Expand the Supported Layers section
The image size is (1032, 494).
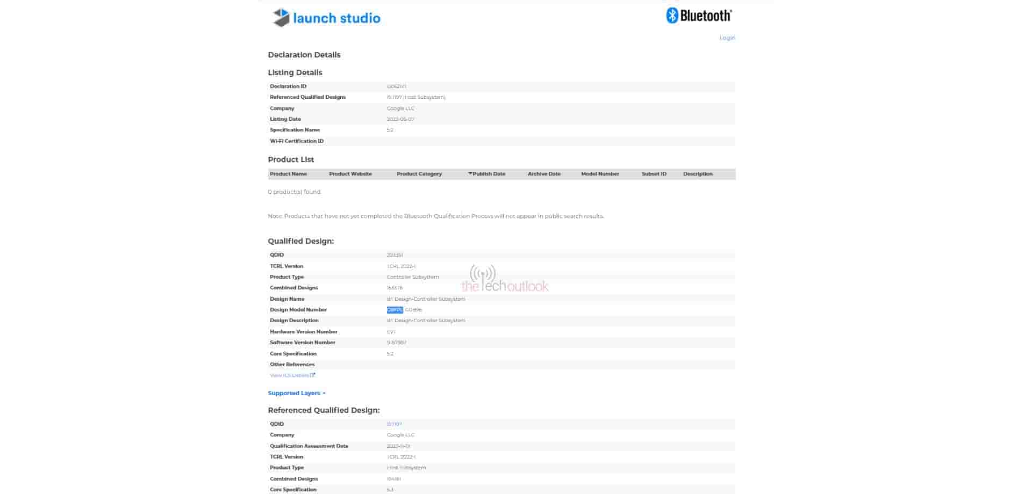pos(297,393)
